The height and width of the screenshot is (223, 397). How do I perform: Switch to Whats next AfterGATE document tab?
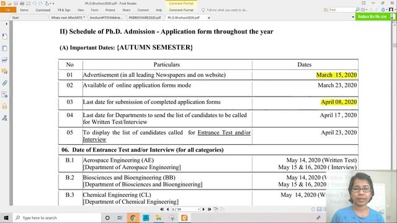(68, 18)
